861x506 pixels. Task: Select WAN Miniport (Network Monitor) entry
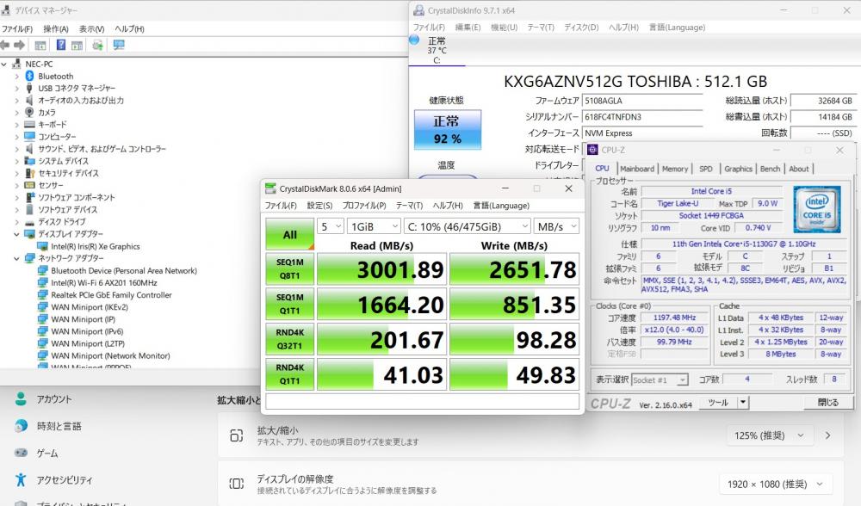point(110,355)
